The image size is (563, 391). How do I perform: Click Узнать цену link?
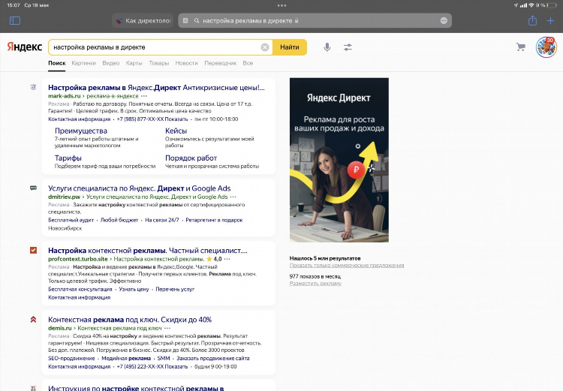134,290
